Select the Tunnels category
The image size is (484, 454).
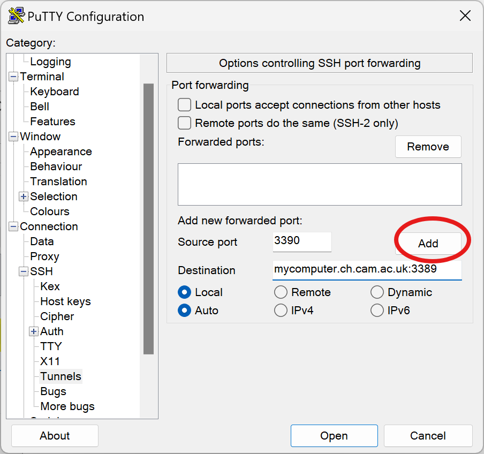click(x=61, y=376)
